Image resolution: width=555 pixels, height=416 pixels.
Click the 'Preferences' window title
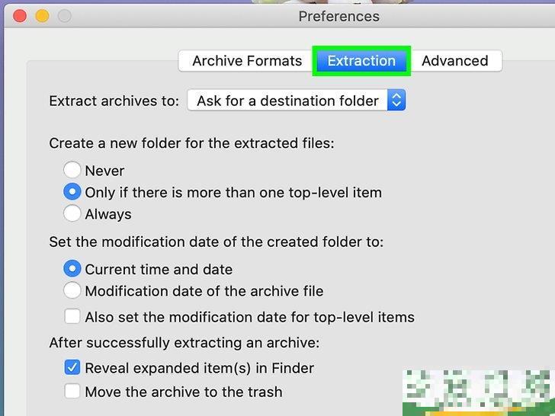pos(338,16)
